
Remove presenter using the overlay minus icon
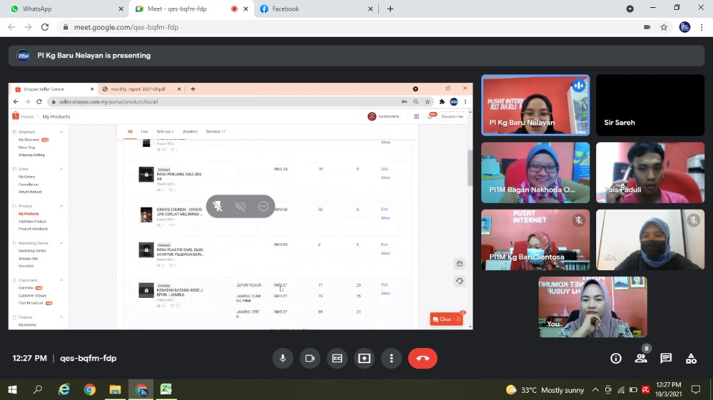pos(263,206)
